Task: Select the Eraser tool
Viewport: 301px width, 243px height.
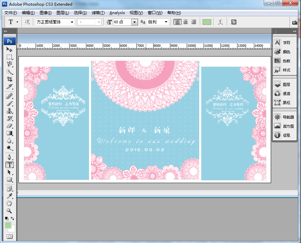Action: coord(9,126)
